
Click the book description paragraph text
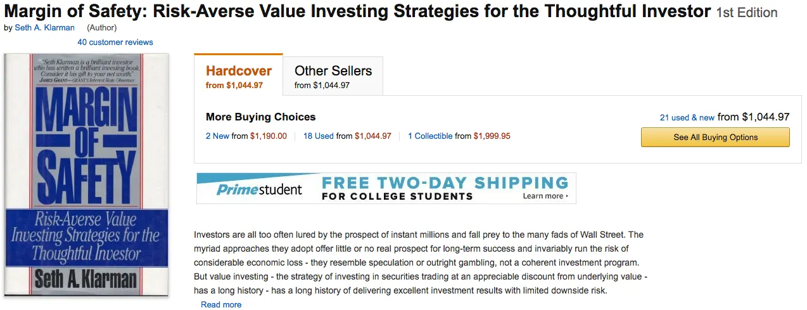click(418, 262)
